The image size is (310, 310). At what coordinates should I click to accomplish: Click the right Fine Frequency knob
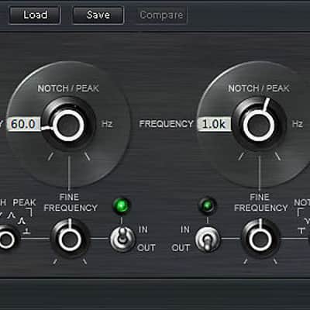pos(260,239)
